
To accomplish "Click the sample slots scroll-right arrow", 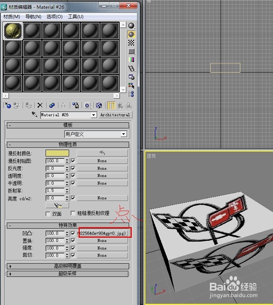I will click(117, 96).
